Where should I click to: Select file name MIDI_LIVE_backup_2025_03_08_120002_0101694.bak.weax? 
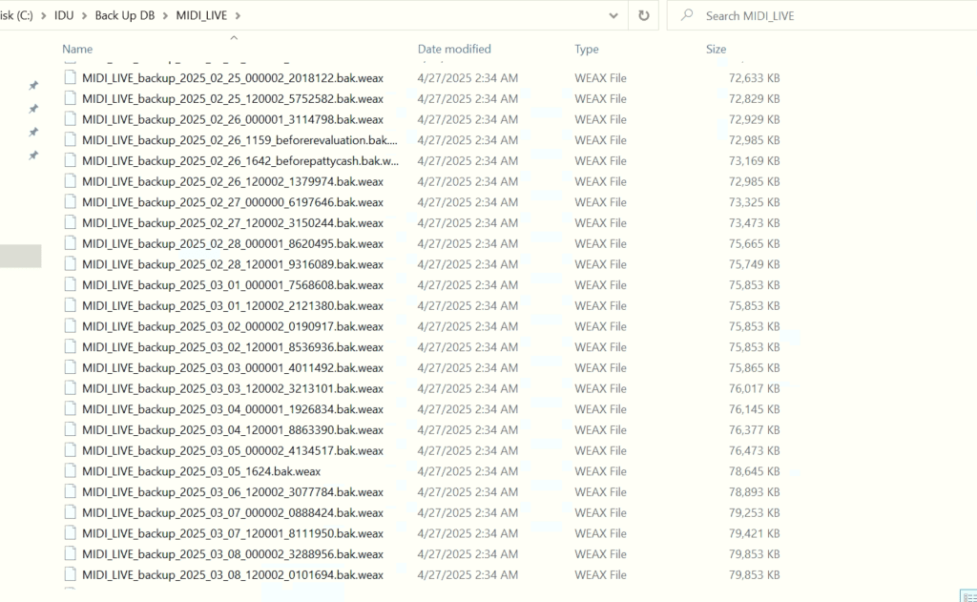click(x=233, y=574)
